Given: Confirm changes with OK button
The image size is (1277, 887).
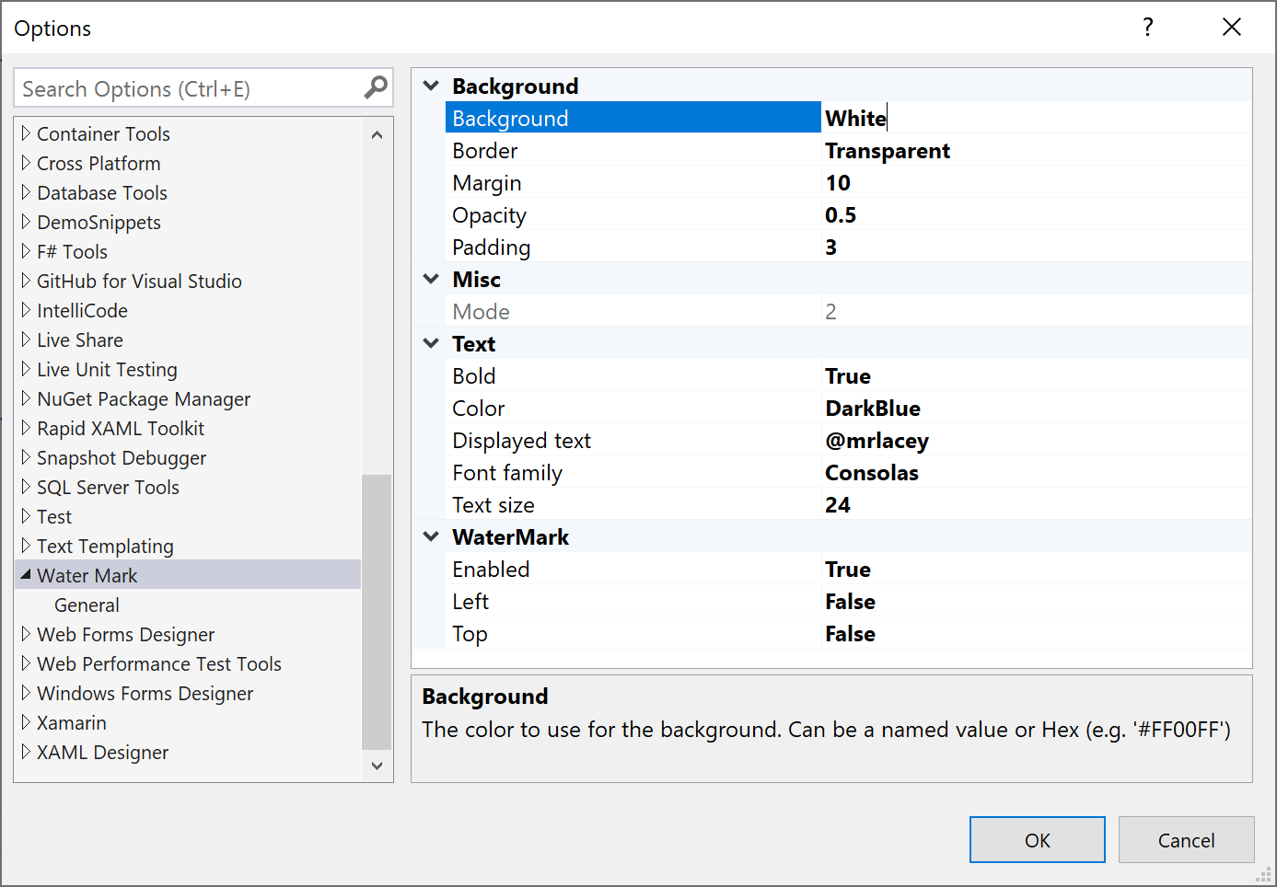Looking at the screenshot, I should click(1038, 839).
